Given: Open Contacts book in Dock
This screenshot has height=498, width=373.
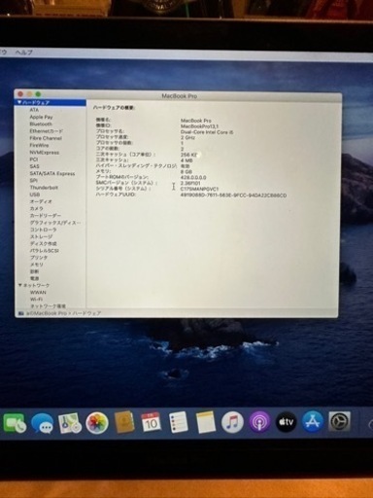Looking at the screenshot, I should (124, 422).
